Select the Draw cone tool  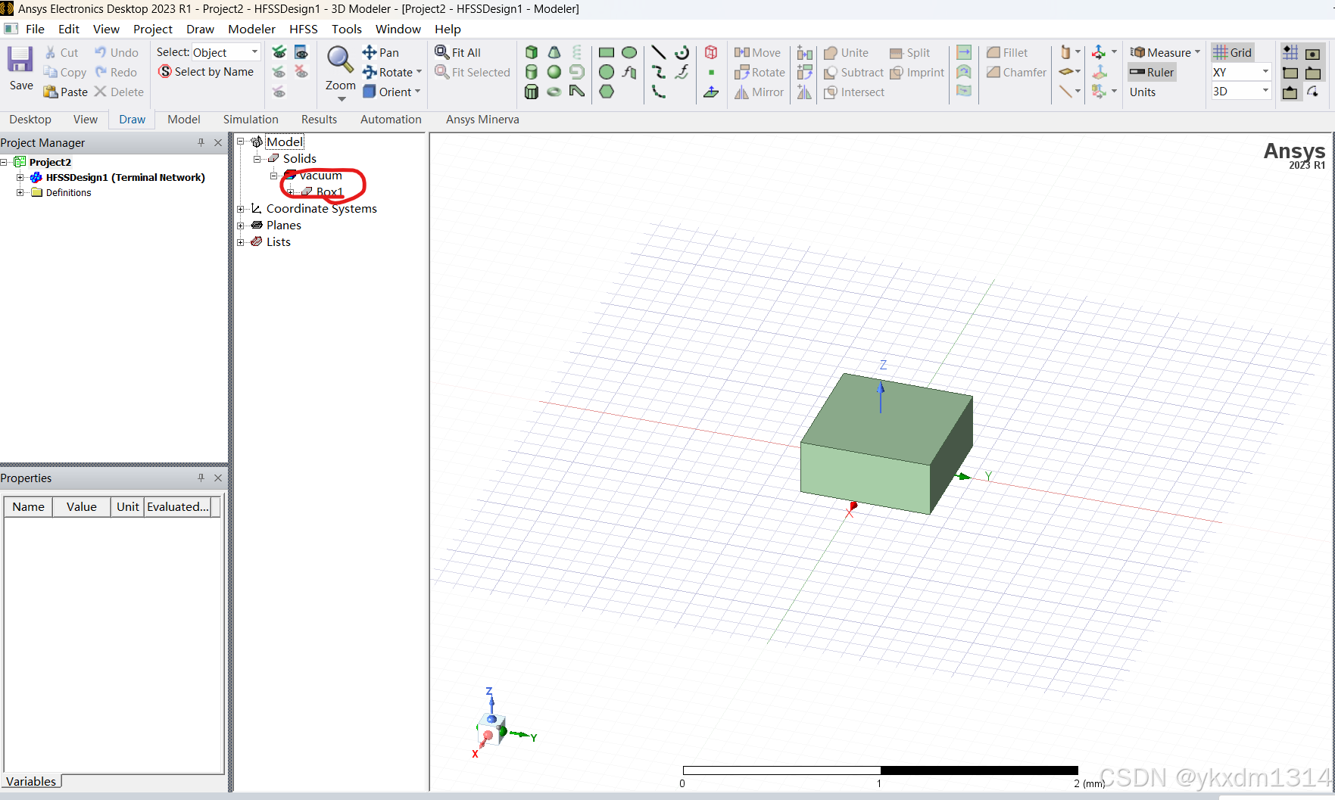pyautogui.click(x=554, y=52)
